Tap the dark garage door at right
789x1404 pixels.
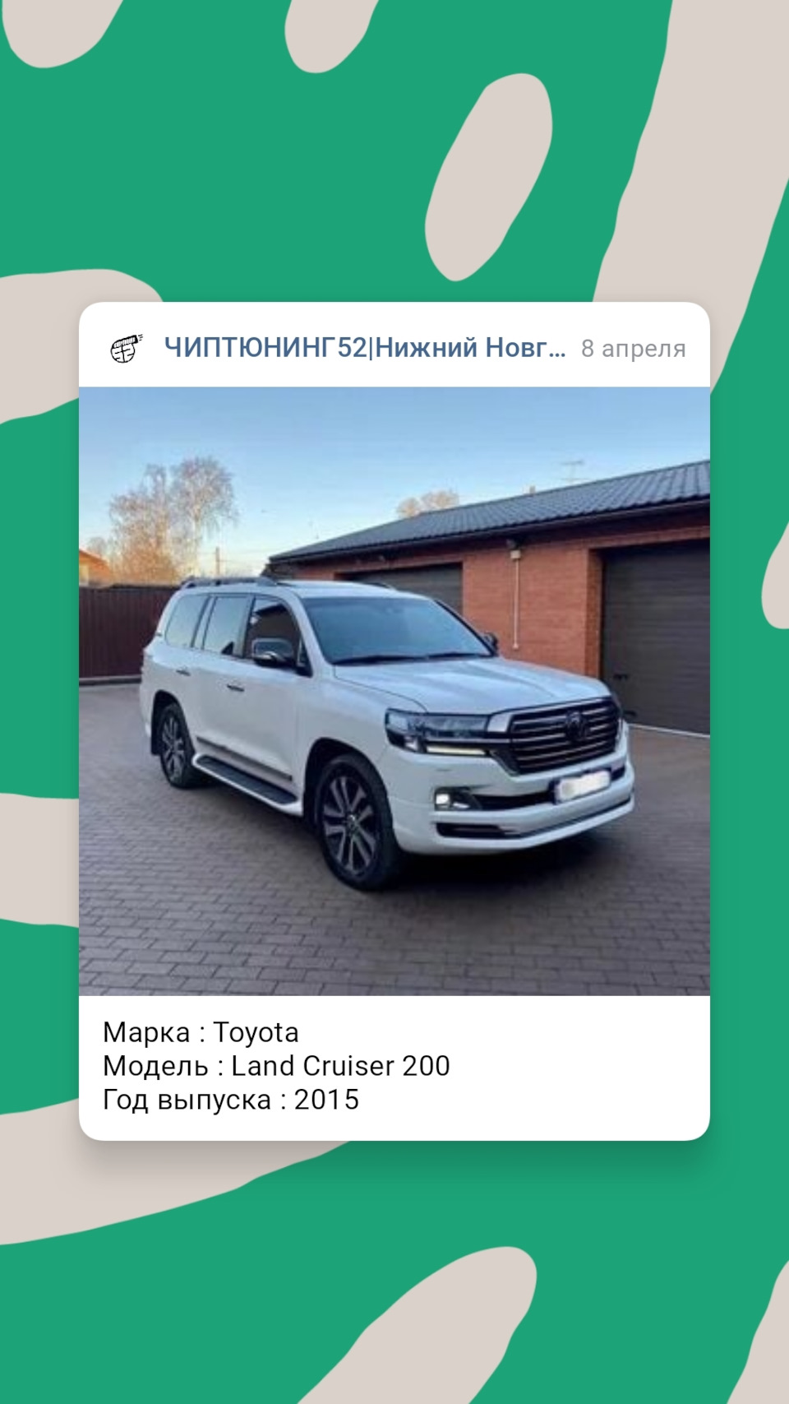point(655,634)
